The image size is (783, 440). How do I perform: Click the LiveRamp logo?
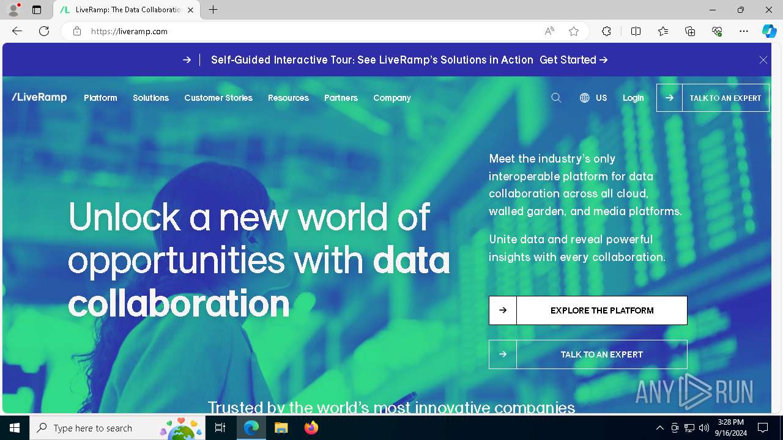pyautogui.click(x=39, y=97)
